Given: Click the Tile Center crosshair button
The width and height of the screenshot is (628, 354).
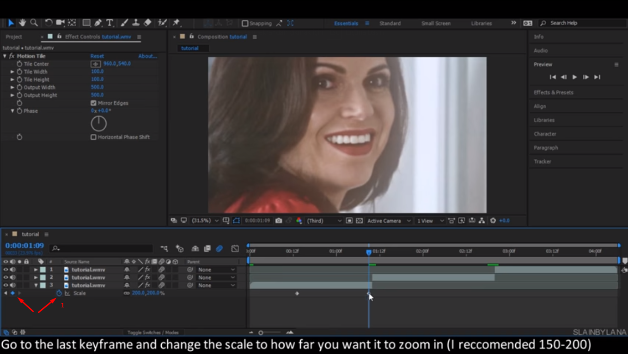Looking at the screenshot, I should (96, 64).
